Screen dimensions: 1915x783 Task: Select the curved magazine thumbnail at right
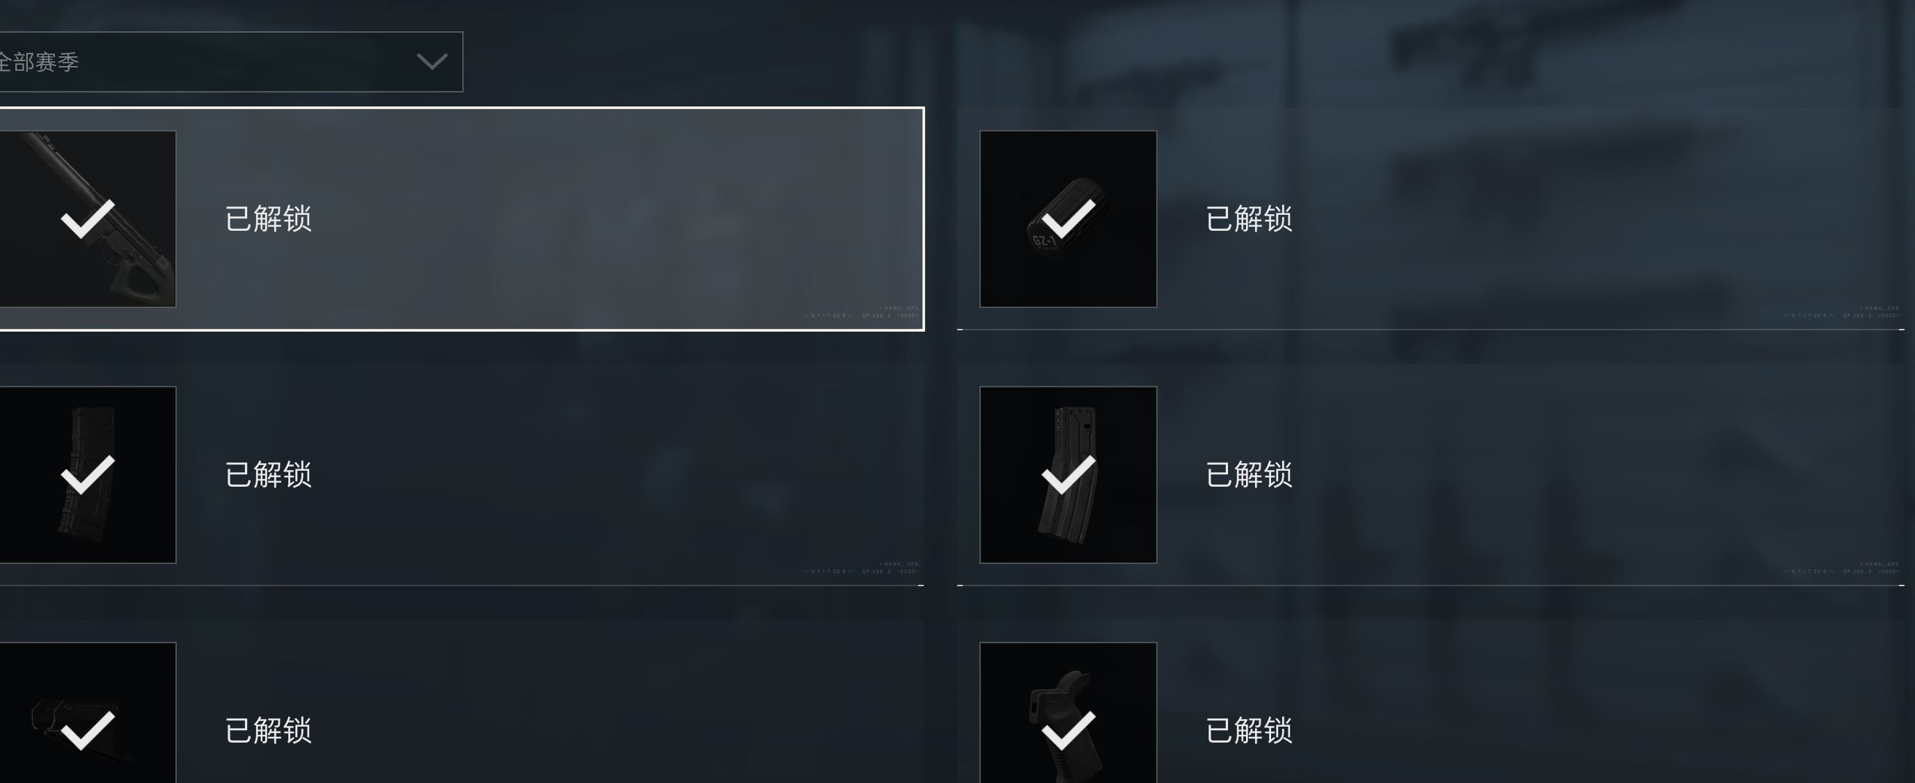1069,475
